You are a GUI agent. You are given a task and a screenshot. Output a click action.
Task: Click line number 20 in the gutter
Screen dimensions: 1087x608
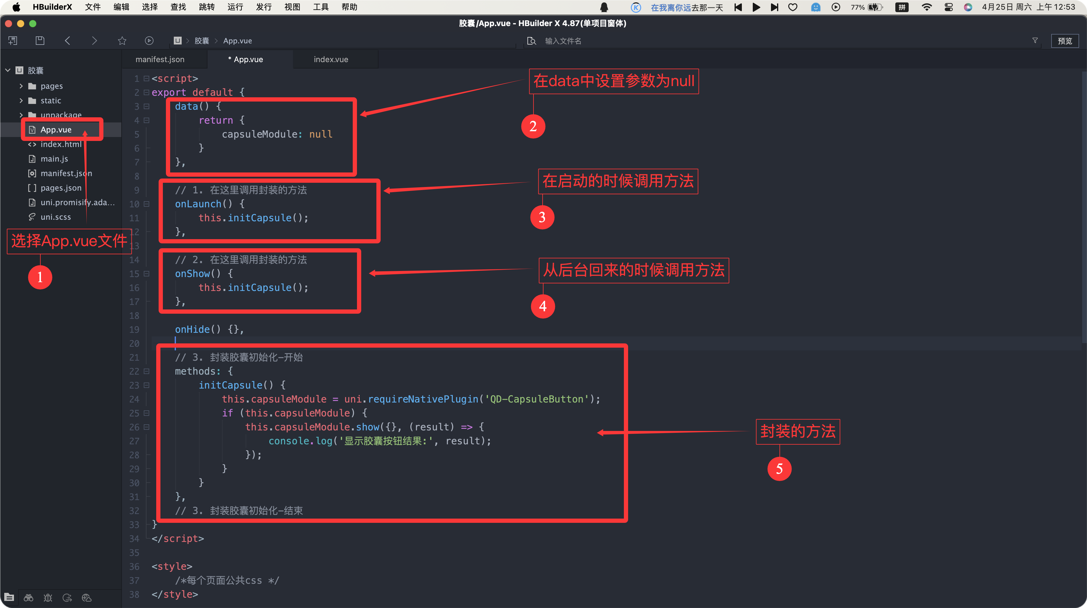click(x=134, y=344)
